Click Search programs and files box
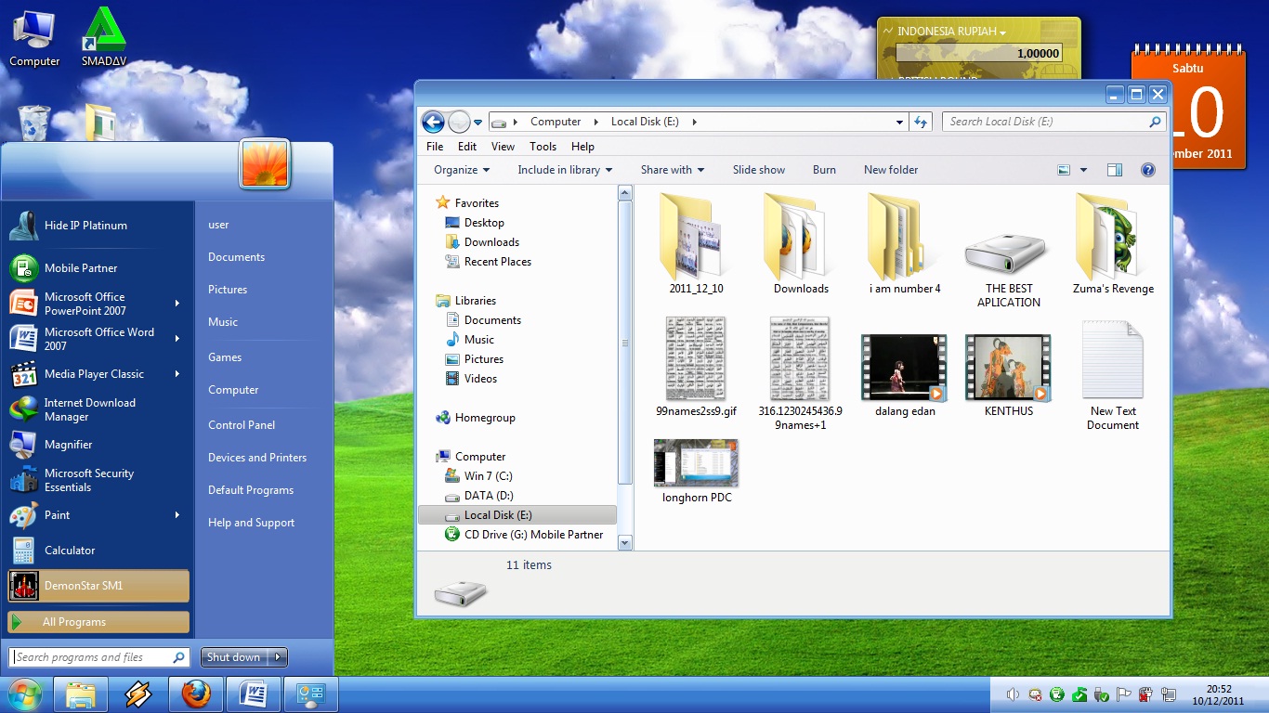Screen dimensions: 1269x713 point(100,657)
